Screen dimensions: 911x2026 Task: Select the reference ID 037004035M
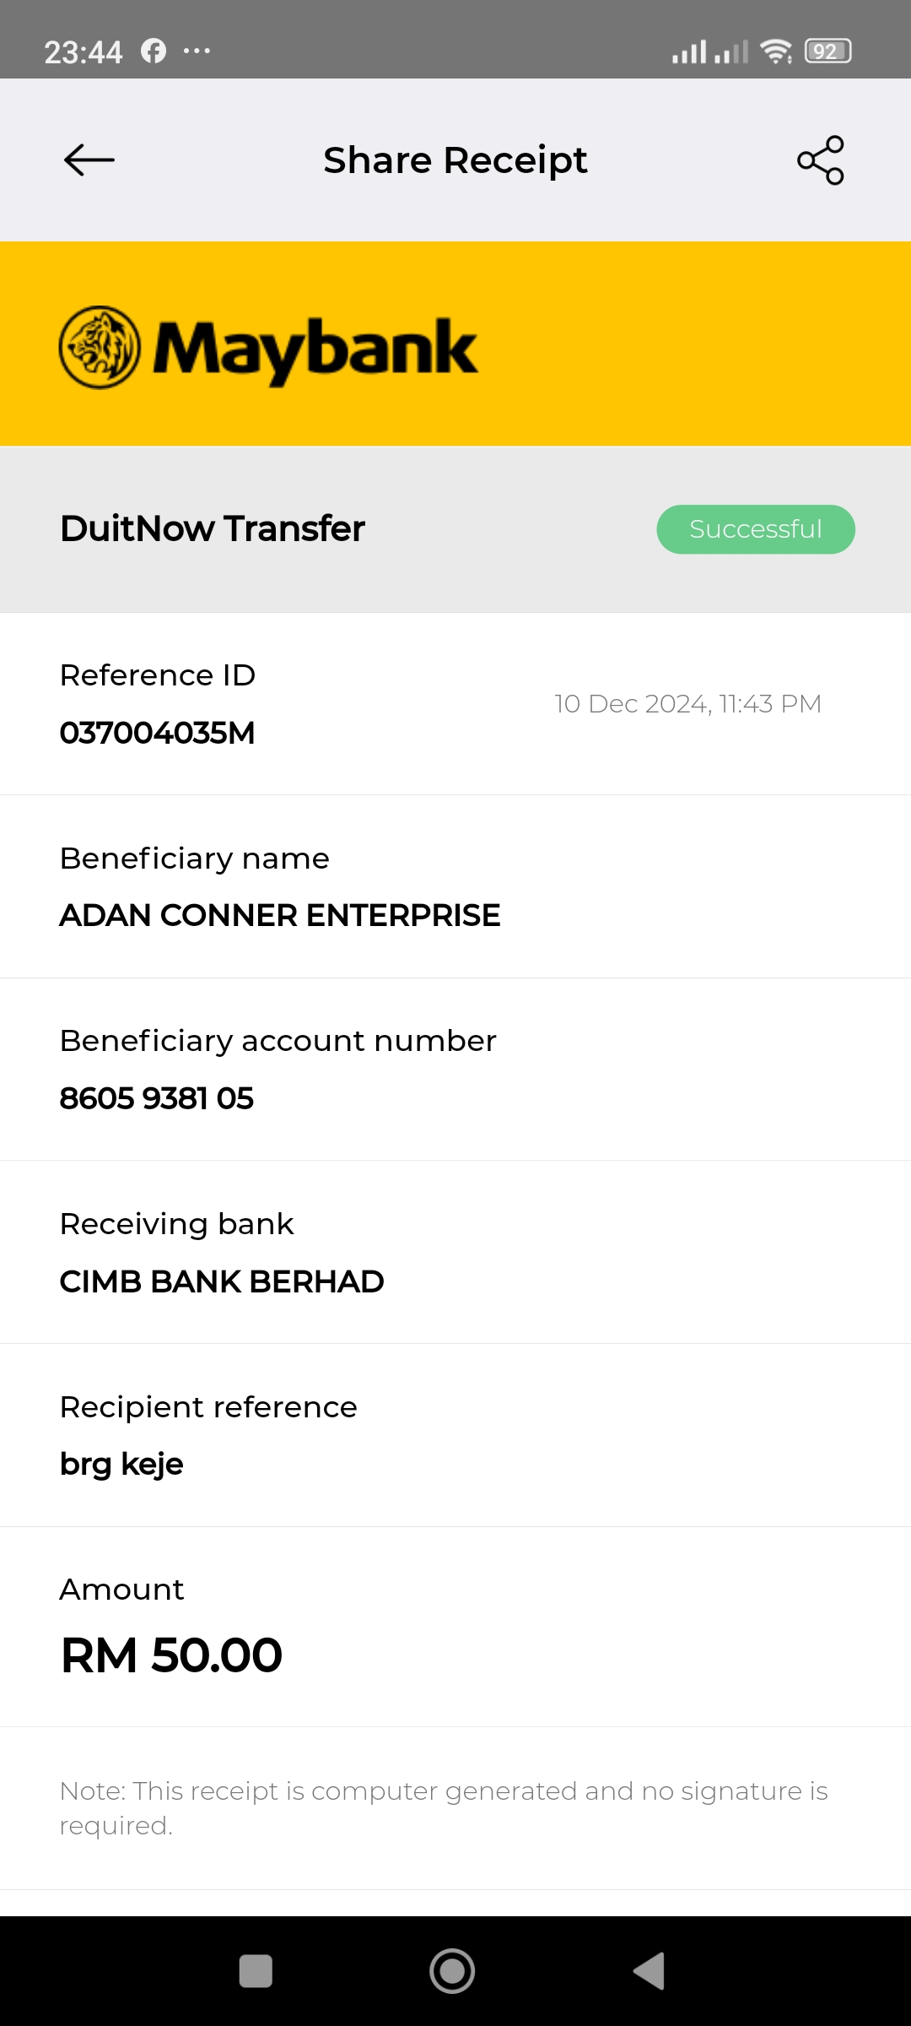[x=157, y=733]
